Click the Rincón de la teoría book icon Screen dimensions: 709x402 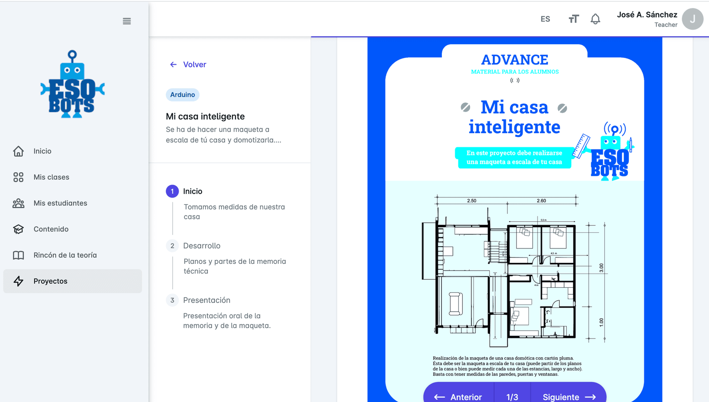(x=18, y=255)
